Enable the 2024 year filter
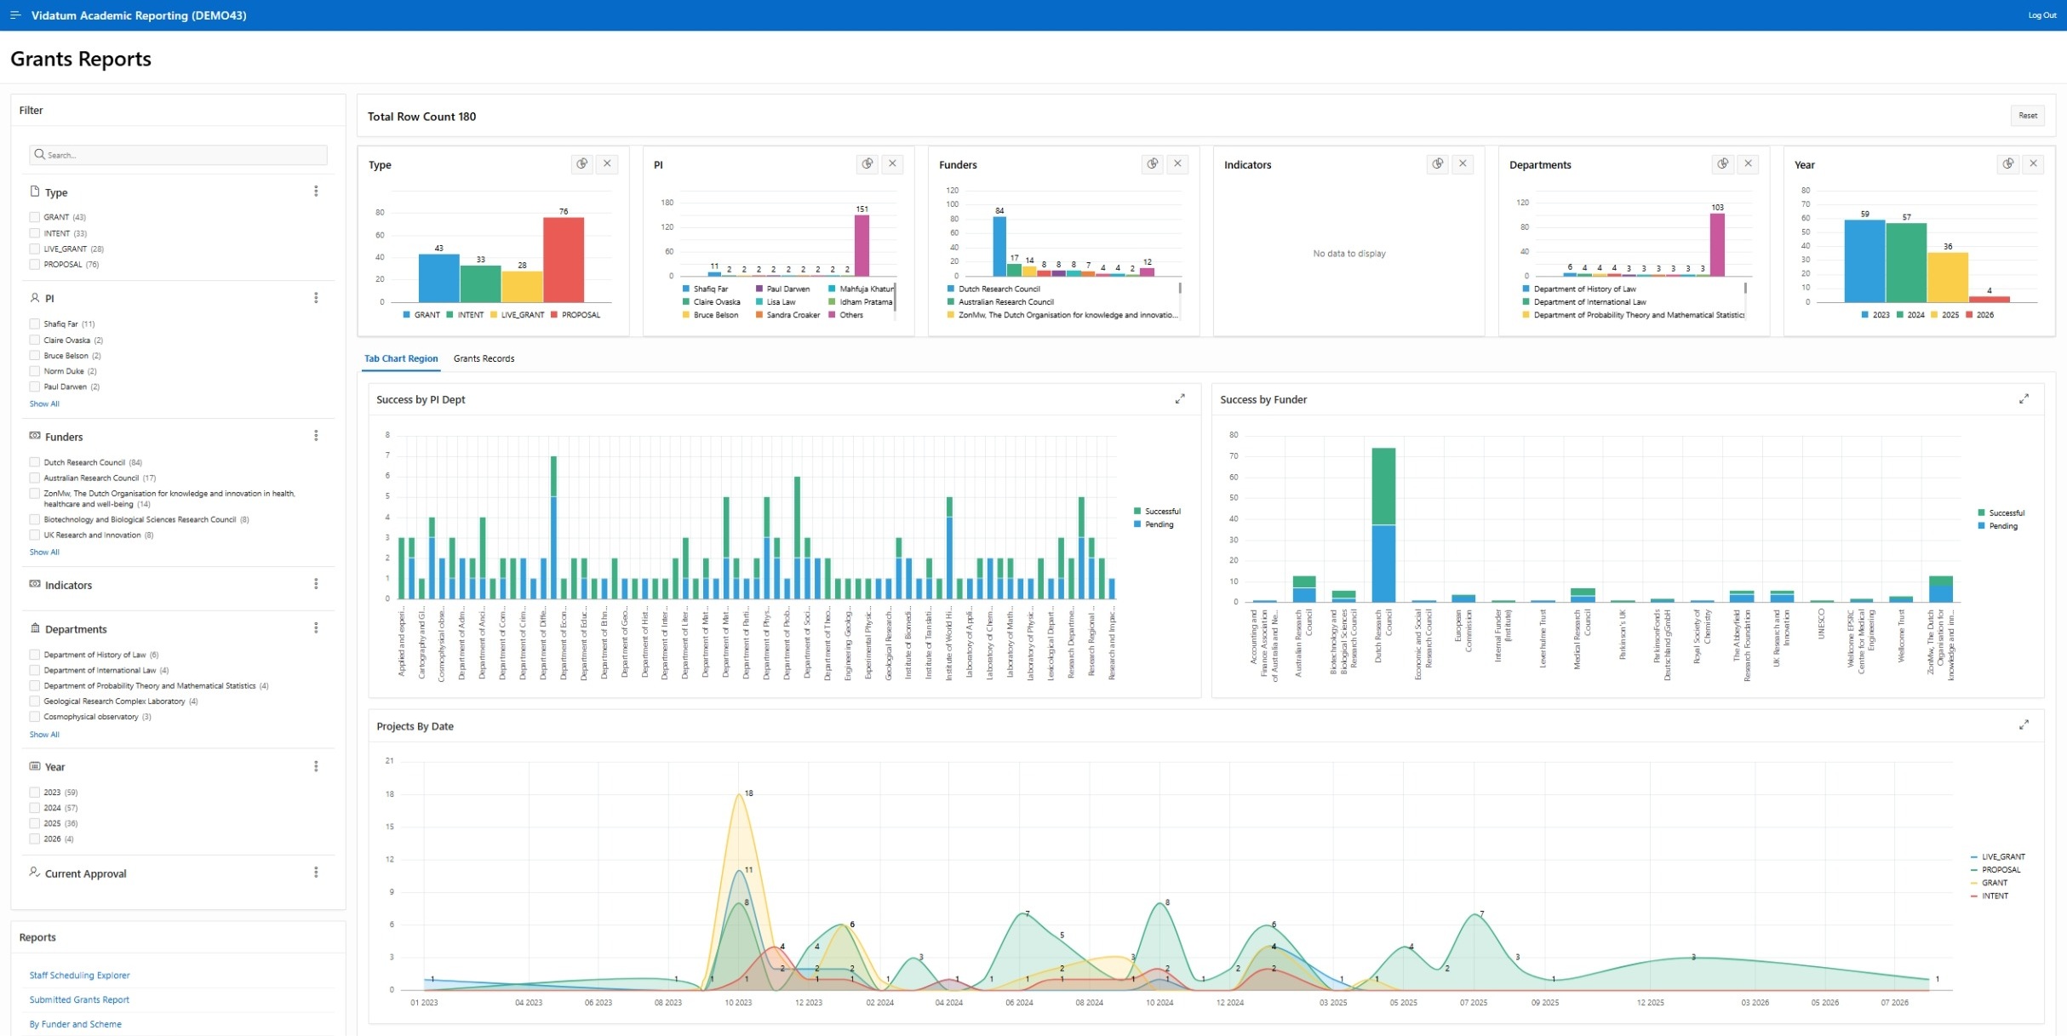2067x1036 pixels. coord(35,808)
